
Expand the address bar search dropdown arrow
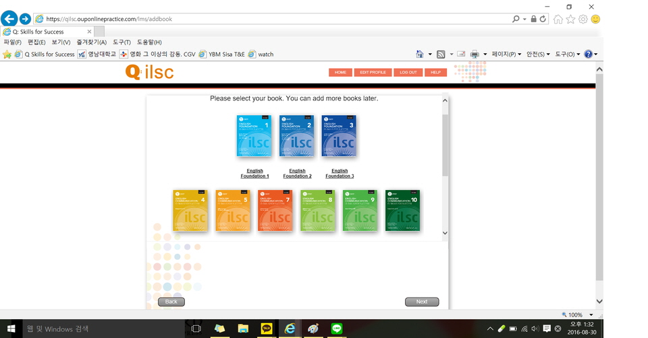click(x=524, y=19)
